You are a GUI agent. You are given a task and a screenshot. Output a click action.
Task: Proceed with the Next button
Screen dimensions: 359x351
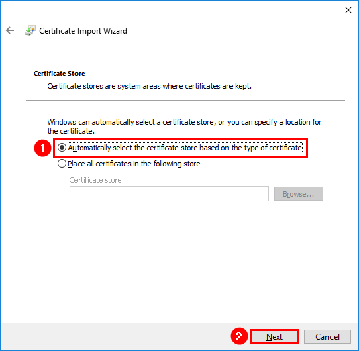pos(274,337)
